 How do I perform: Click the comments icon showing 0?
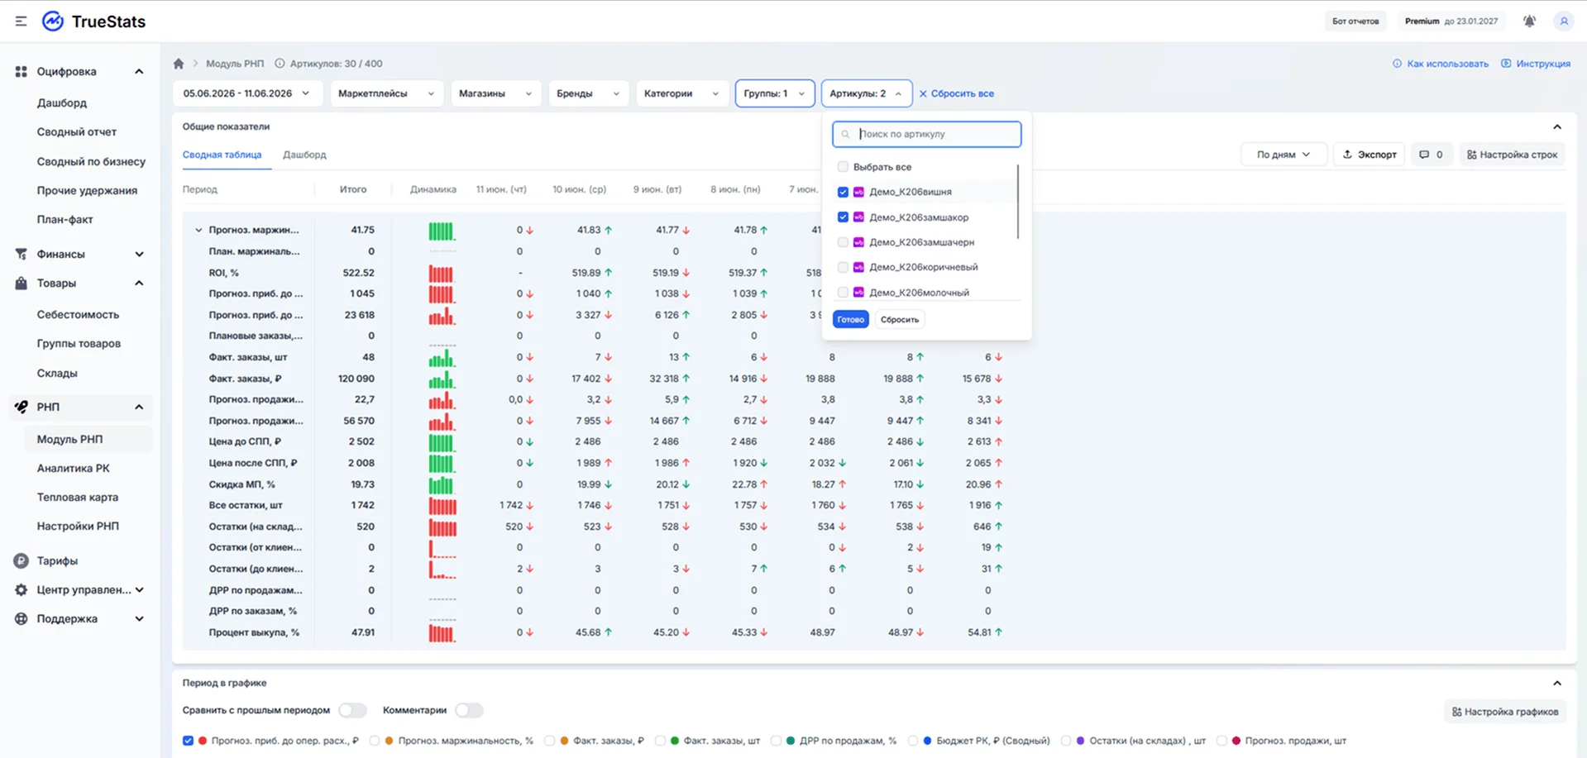(1432, 155)
